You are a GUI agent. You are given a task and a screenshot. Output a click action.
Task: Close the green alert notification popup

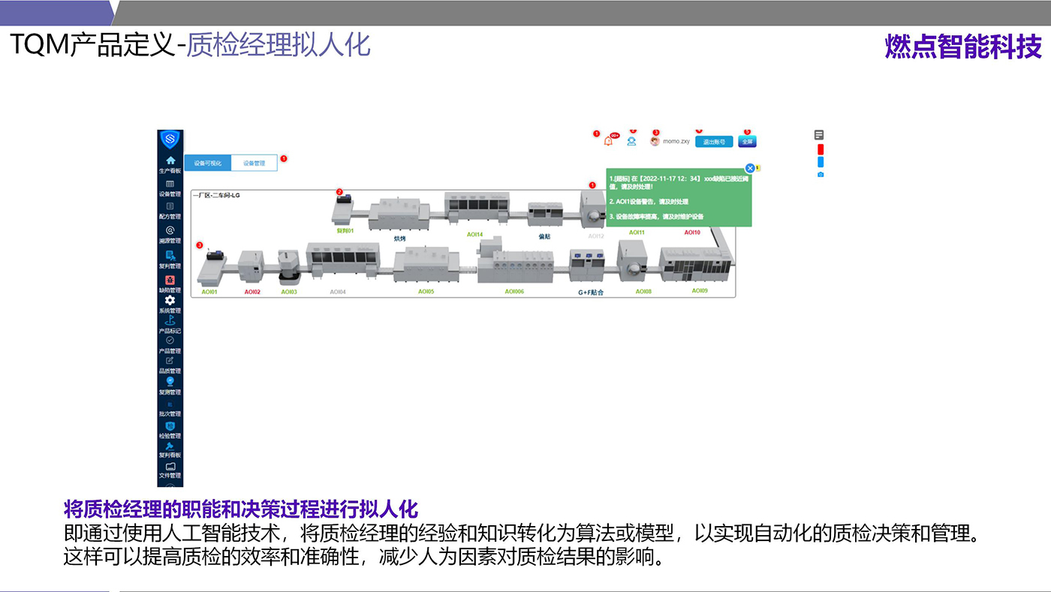tap(749, 168)
